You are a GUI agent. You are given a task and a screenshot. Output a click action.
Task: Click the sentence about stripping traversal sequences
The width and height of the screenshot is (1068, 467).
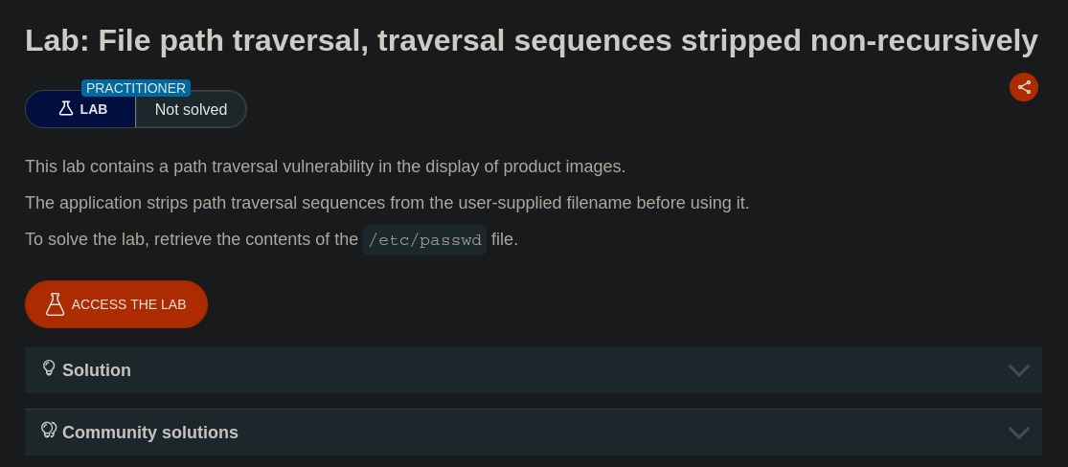(387, 203)
